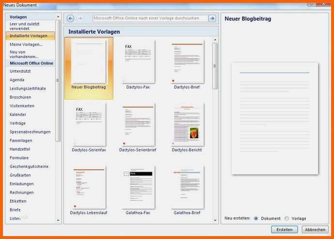Click the back navigation arrow icon

pyautogui.click(x=71, y=18)
